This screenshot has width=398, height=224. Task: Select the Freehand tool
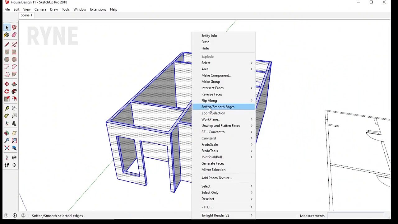click(14, 45)
